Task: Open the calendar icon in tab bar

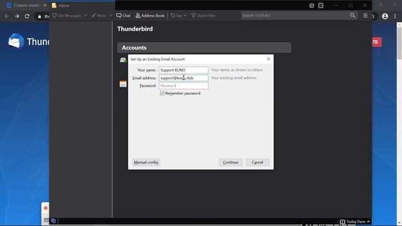Action: (312, 6)
